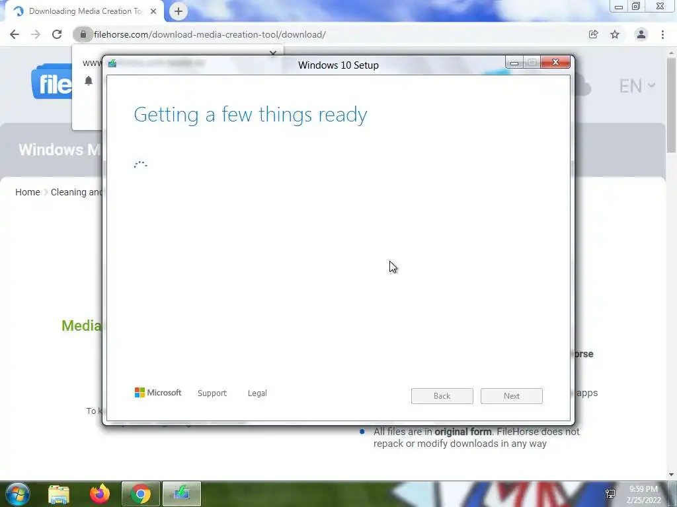This screenshot has width=677, height=507.
Task: Select the Downloading Media Creation Tool tab
Action: [85, 11]
